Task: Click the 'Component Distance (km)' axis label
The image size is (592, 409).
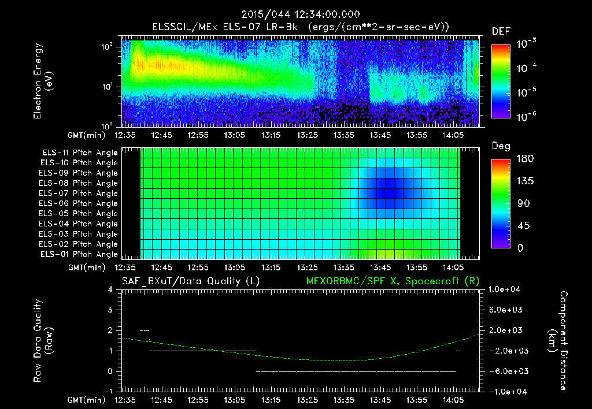Action: tap(558, 341)
